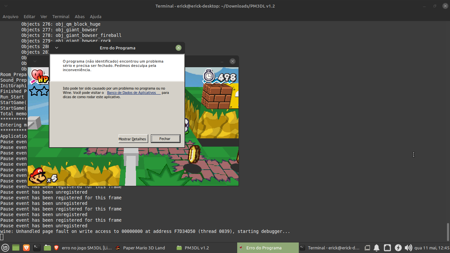Close the Erro do Programa dialog

(179, 48)
